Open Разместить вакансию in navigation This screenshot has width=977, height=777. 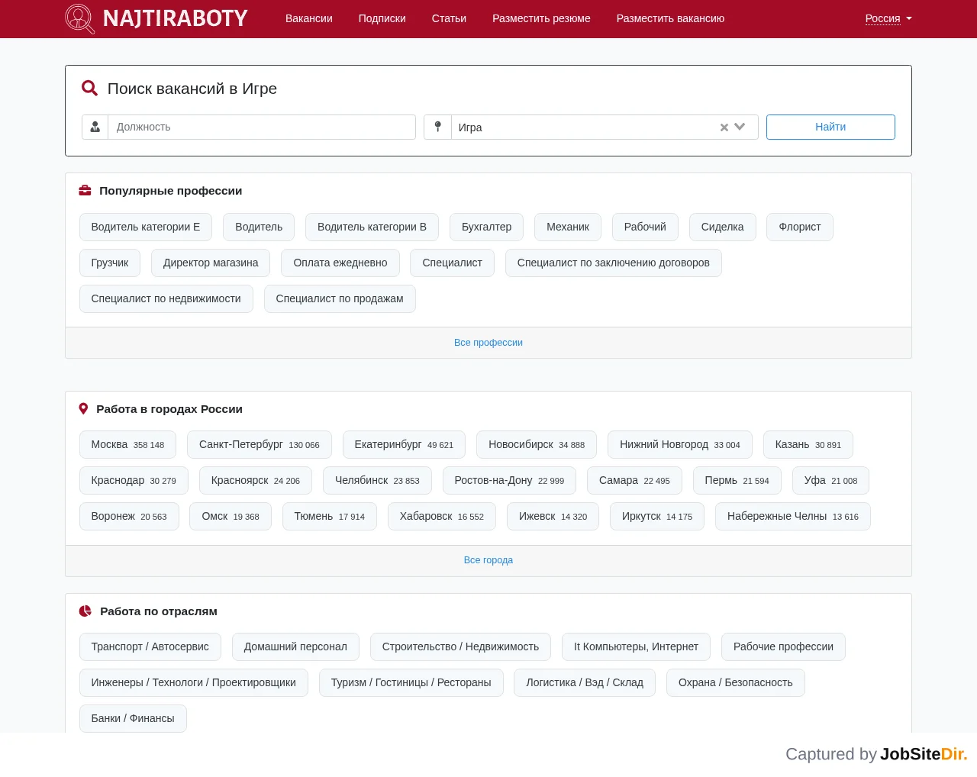pyautogui.click(x=670, y=18)
